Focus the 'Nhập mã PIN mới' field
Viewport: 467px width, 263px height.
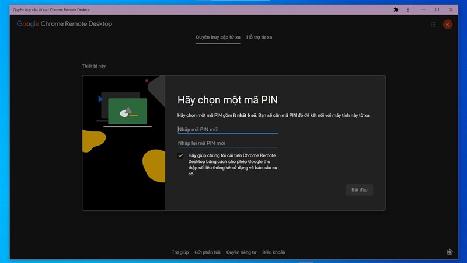point(228,129)
